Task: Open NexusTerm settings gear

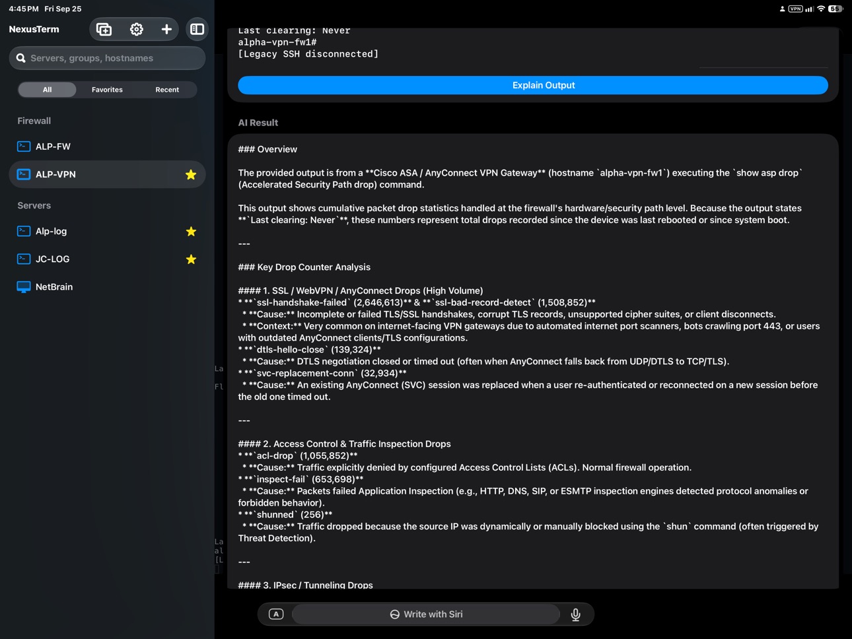Action: 136,29
